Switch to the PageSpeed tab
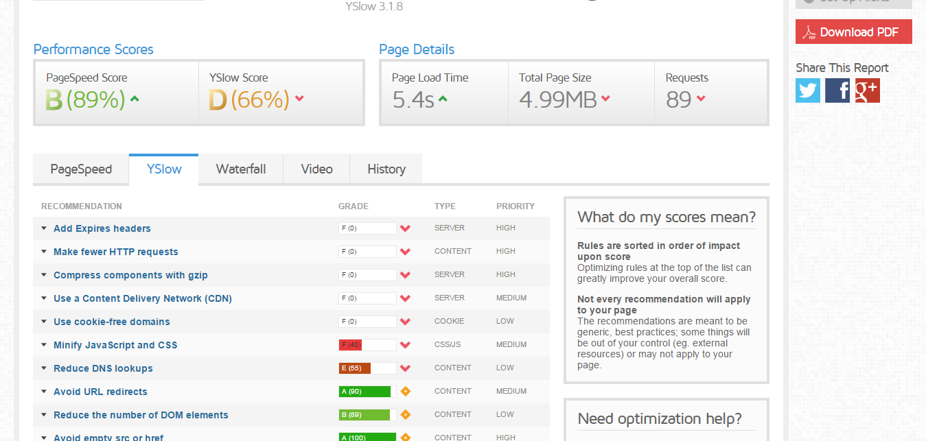This screenshot has height=441, width=926. [81, 169]
